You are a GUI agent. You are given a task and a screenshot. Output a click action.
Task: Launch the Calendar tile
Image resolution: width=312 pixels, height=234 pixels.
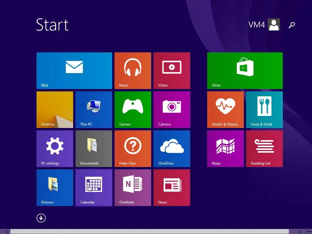click(94, 188)
